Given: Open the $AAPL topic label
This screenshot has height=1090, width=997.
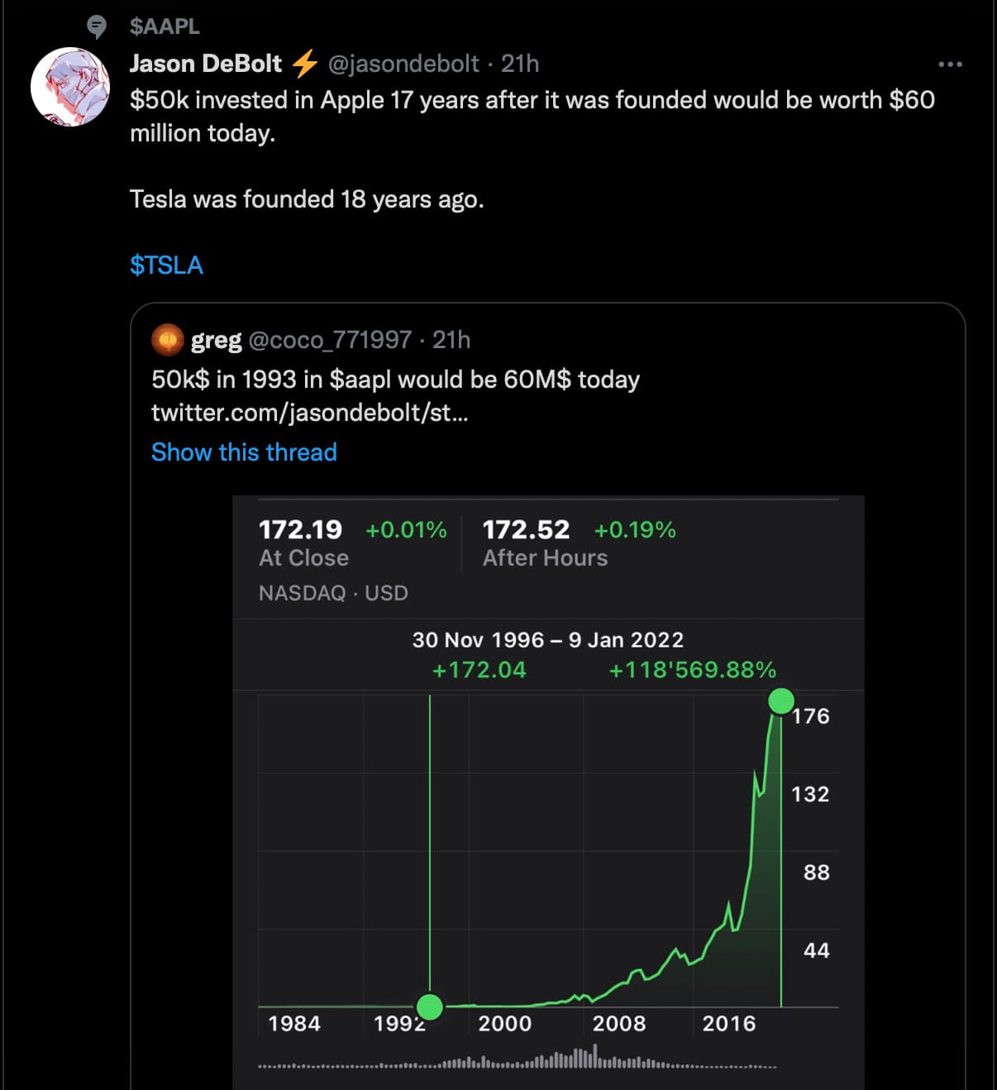Looking at the screenshot, I should (x=165, y=26).
